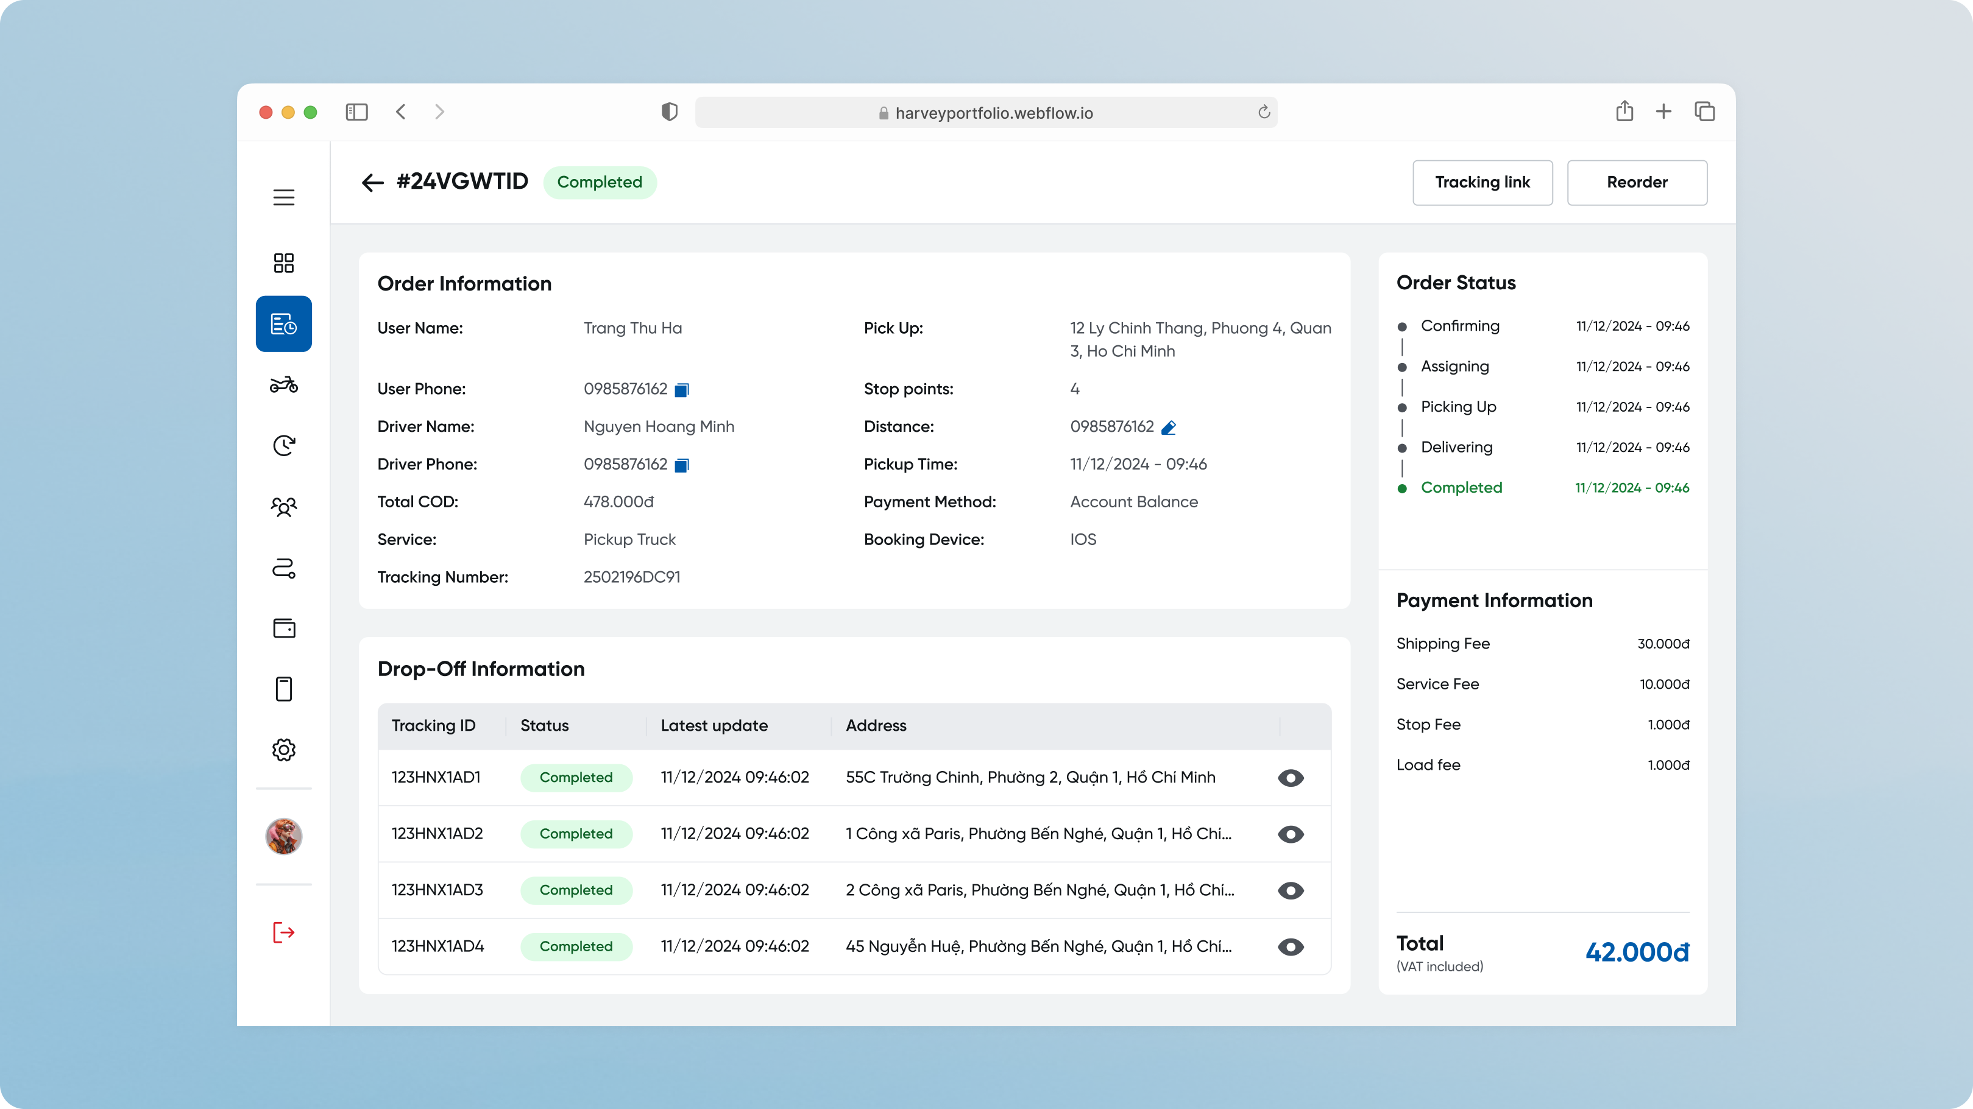Select the active orders sidebar tab
Viewport: 1973px width, 1109px height.
[283, 324]
